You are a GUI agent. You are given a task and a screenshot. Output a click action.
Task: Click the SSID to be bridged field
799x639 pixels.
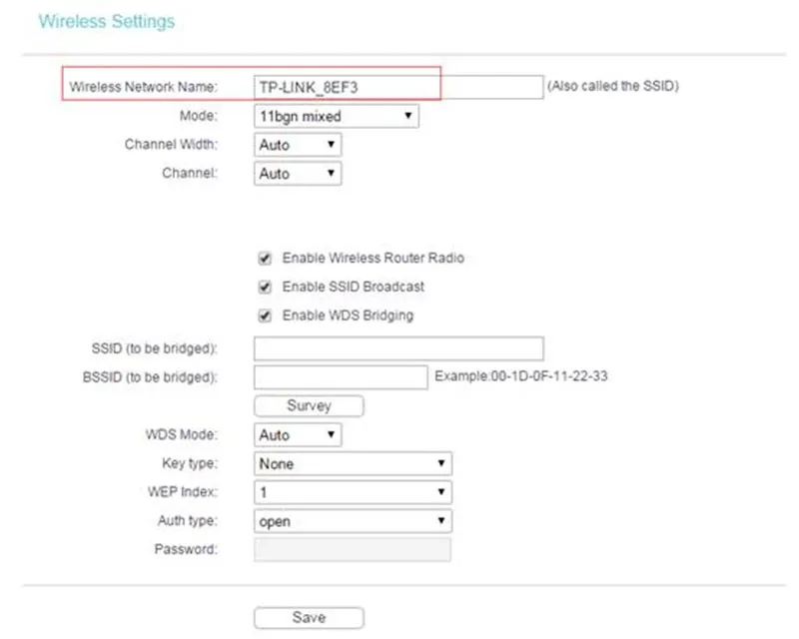[x=398, y=348]
